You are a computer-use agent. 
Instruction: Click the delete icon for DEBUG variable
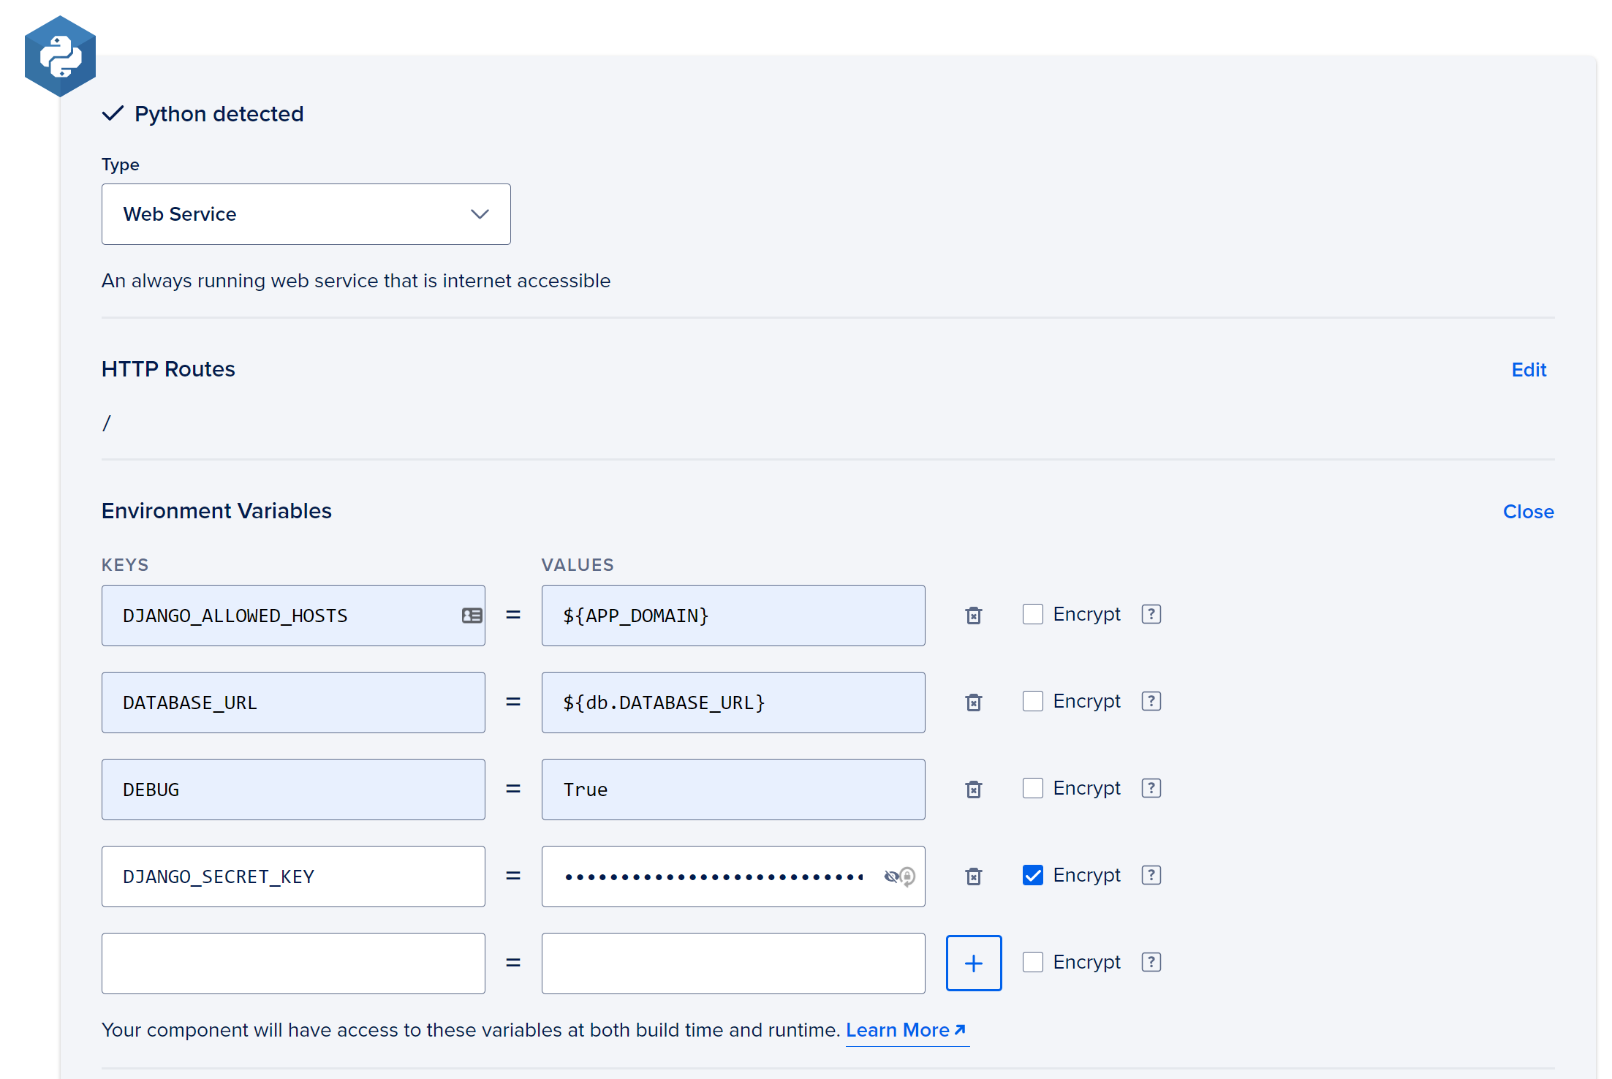tap(973, 789)
